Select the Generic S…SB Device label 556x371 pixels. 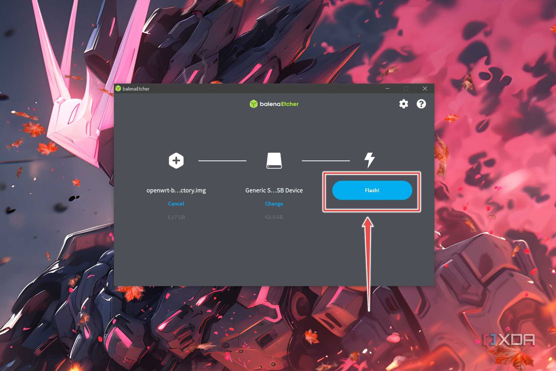[274, 190]
